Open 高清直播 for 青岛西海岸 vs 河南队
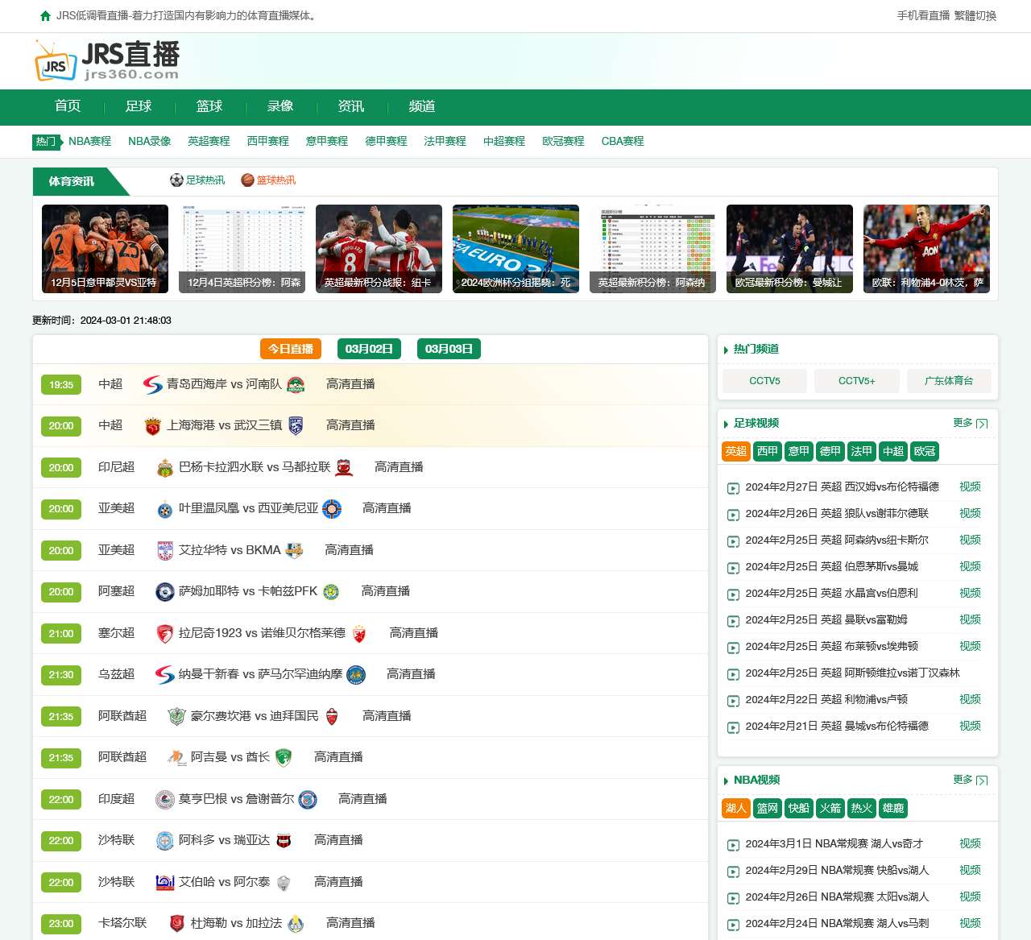 point(350,384)
